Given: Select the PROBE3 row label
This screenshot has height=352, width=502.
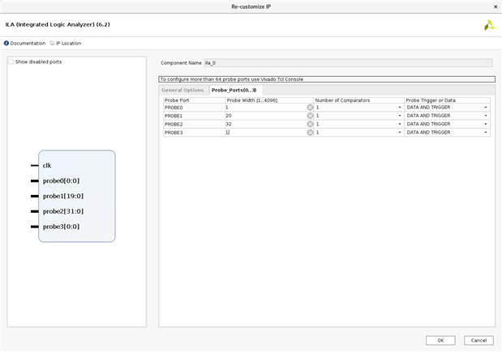Looking at the screenshot, I should click(x=174, y=133).
